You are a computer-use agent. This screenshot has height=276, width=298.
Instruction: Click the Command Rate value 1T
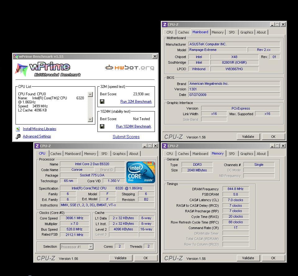[x=236, y=228]
